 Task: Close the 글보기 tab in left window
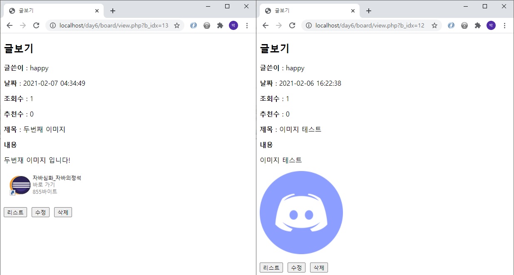[x=97, y=11]
